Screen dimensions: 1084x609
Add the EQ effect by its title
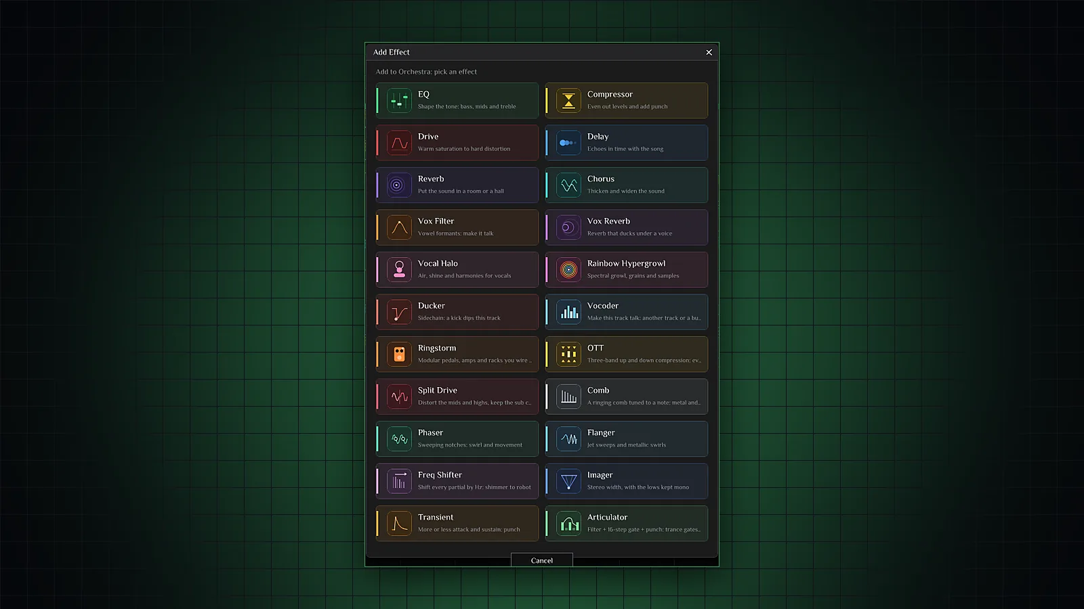click(423, 94)
